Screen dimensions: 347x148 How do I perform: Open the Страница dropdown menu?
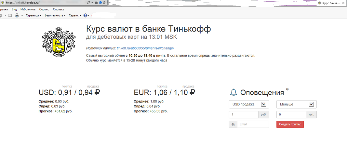[33, 16]
